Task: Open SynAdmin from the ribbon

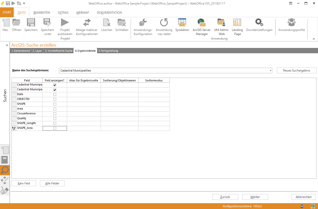Action: click(x=182, y=23)
